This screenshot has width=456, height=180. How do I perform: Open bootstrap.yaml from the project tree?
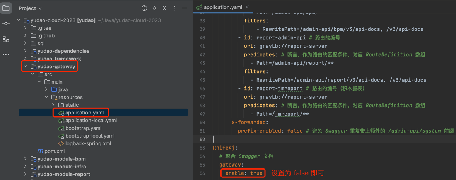(83, 128)
